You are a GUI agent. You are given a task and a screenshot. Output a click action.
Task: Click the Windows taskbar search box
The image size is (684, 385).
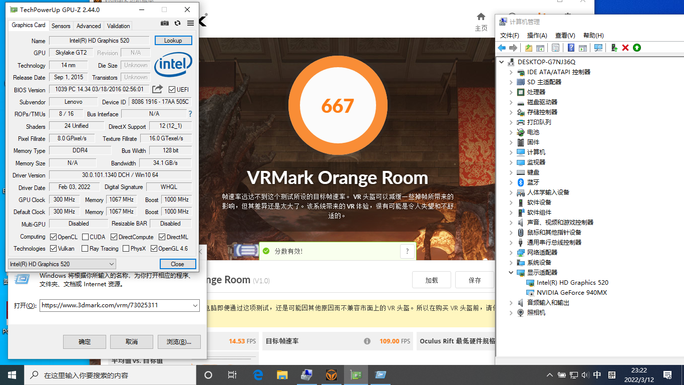click(x=109, y=375)
